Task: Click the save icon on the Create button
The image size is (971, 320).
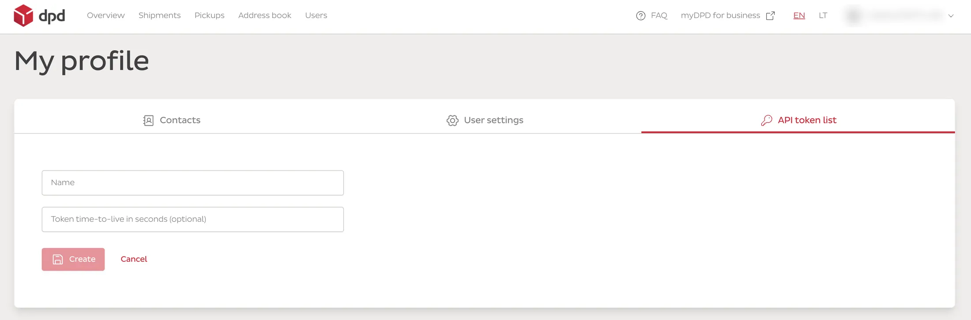Action: pos(58,259)
